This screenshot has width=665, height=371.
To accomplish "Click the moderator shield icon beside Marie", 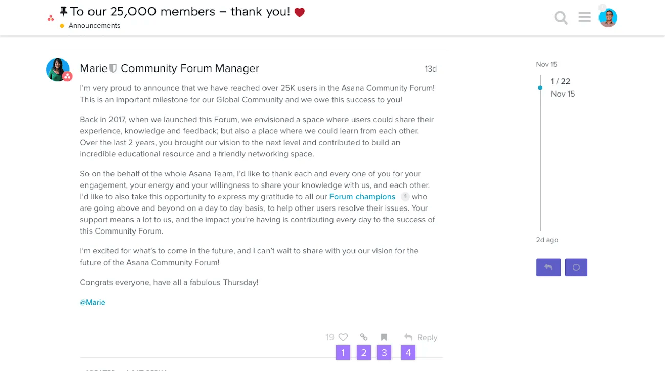I will tap(113, 67).
